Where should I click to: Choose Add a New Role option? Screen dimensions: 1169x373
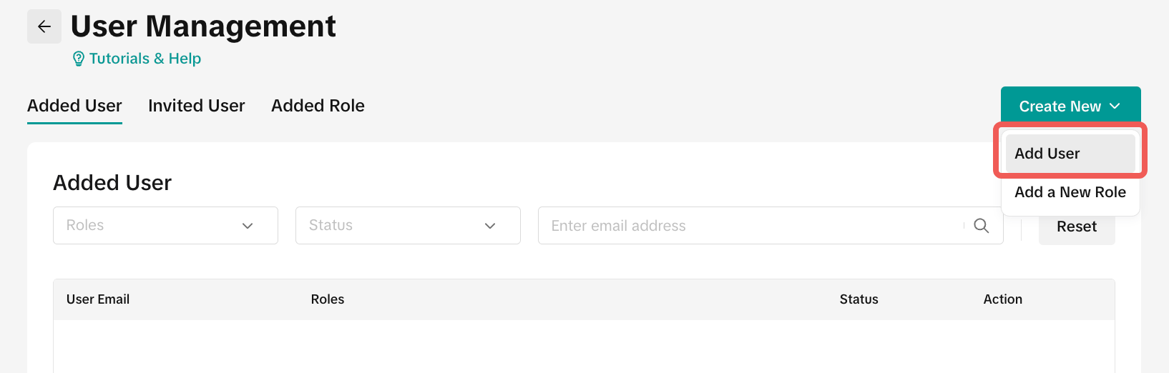tap(1070, 192)
